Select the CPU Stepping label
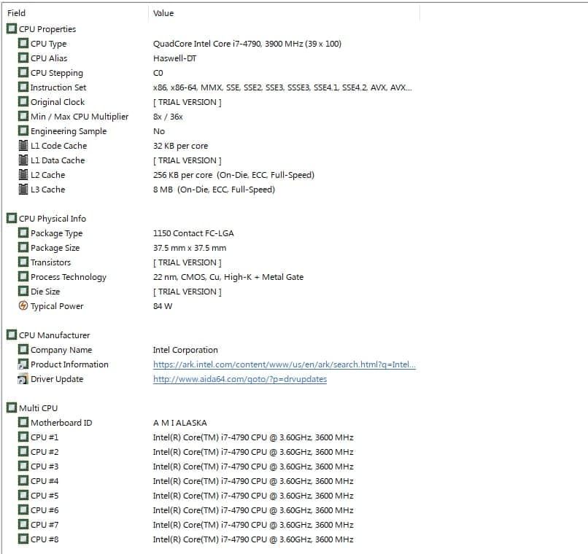The width and height of the screenshot is (588, 554). tap(57, 73)
